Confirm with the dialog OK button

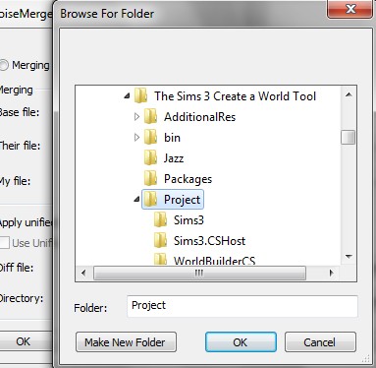click(x=241, y=342)
